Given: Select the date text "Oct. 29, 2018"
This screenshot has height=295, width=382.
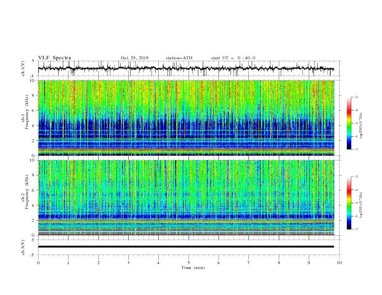Looking at the screenshot, I should (135, 58).
